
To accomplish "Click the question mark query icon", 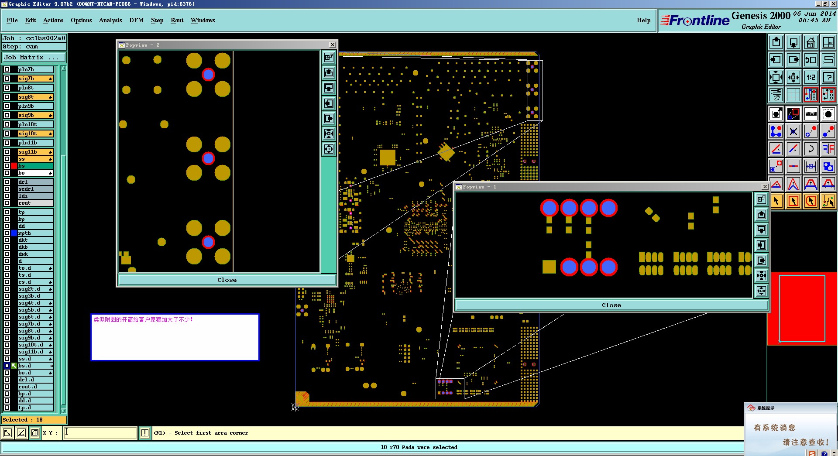I will coord(828,77).
